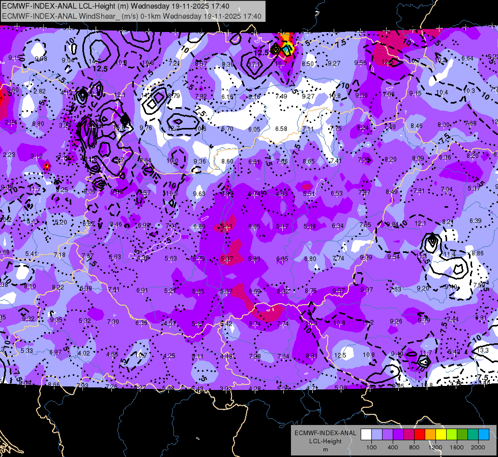The height and width of the screenshot is (457, 498).
Task: Click the orange legend swatch
Action: coord(430,435)
